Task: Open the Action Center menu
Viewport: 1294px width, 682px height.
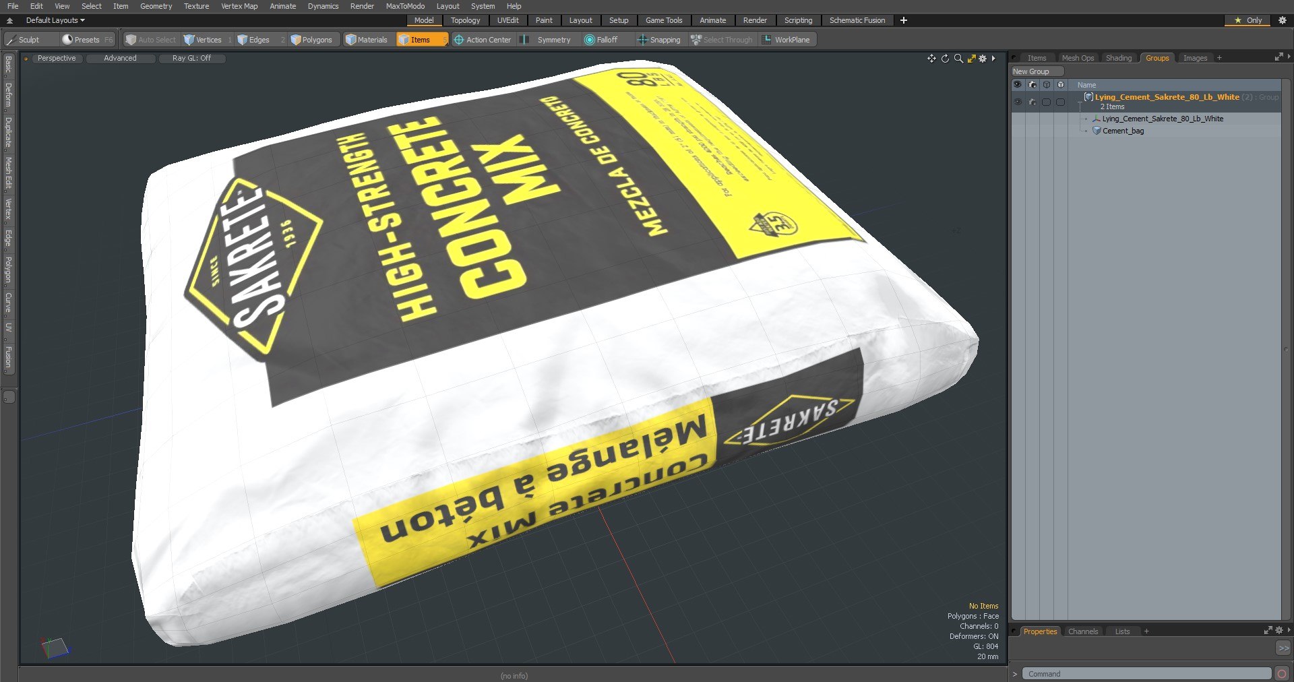Action: pyautogui.click(x=483, y=40)
